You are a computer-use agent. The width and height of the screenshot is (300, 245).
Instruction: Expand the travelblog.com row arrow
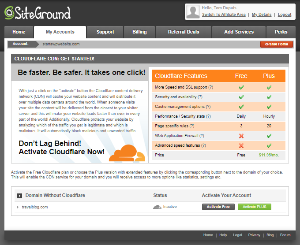(x=18, y=207)
